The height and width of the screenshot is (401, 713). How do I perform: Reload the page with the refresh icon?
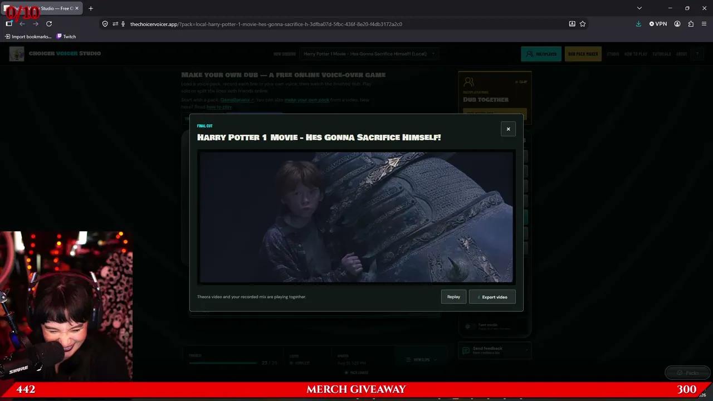(49, 24)
